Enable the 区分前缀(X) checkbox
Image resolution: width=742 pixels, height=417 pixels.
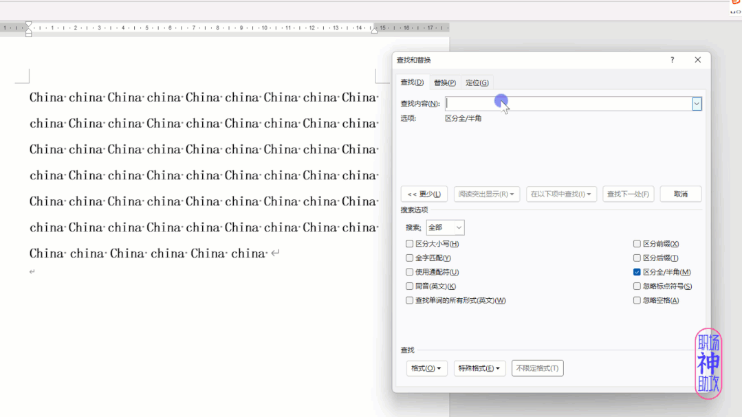637,244
